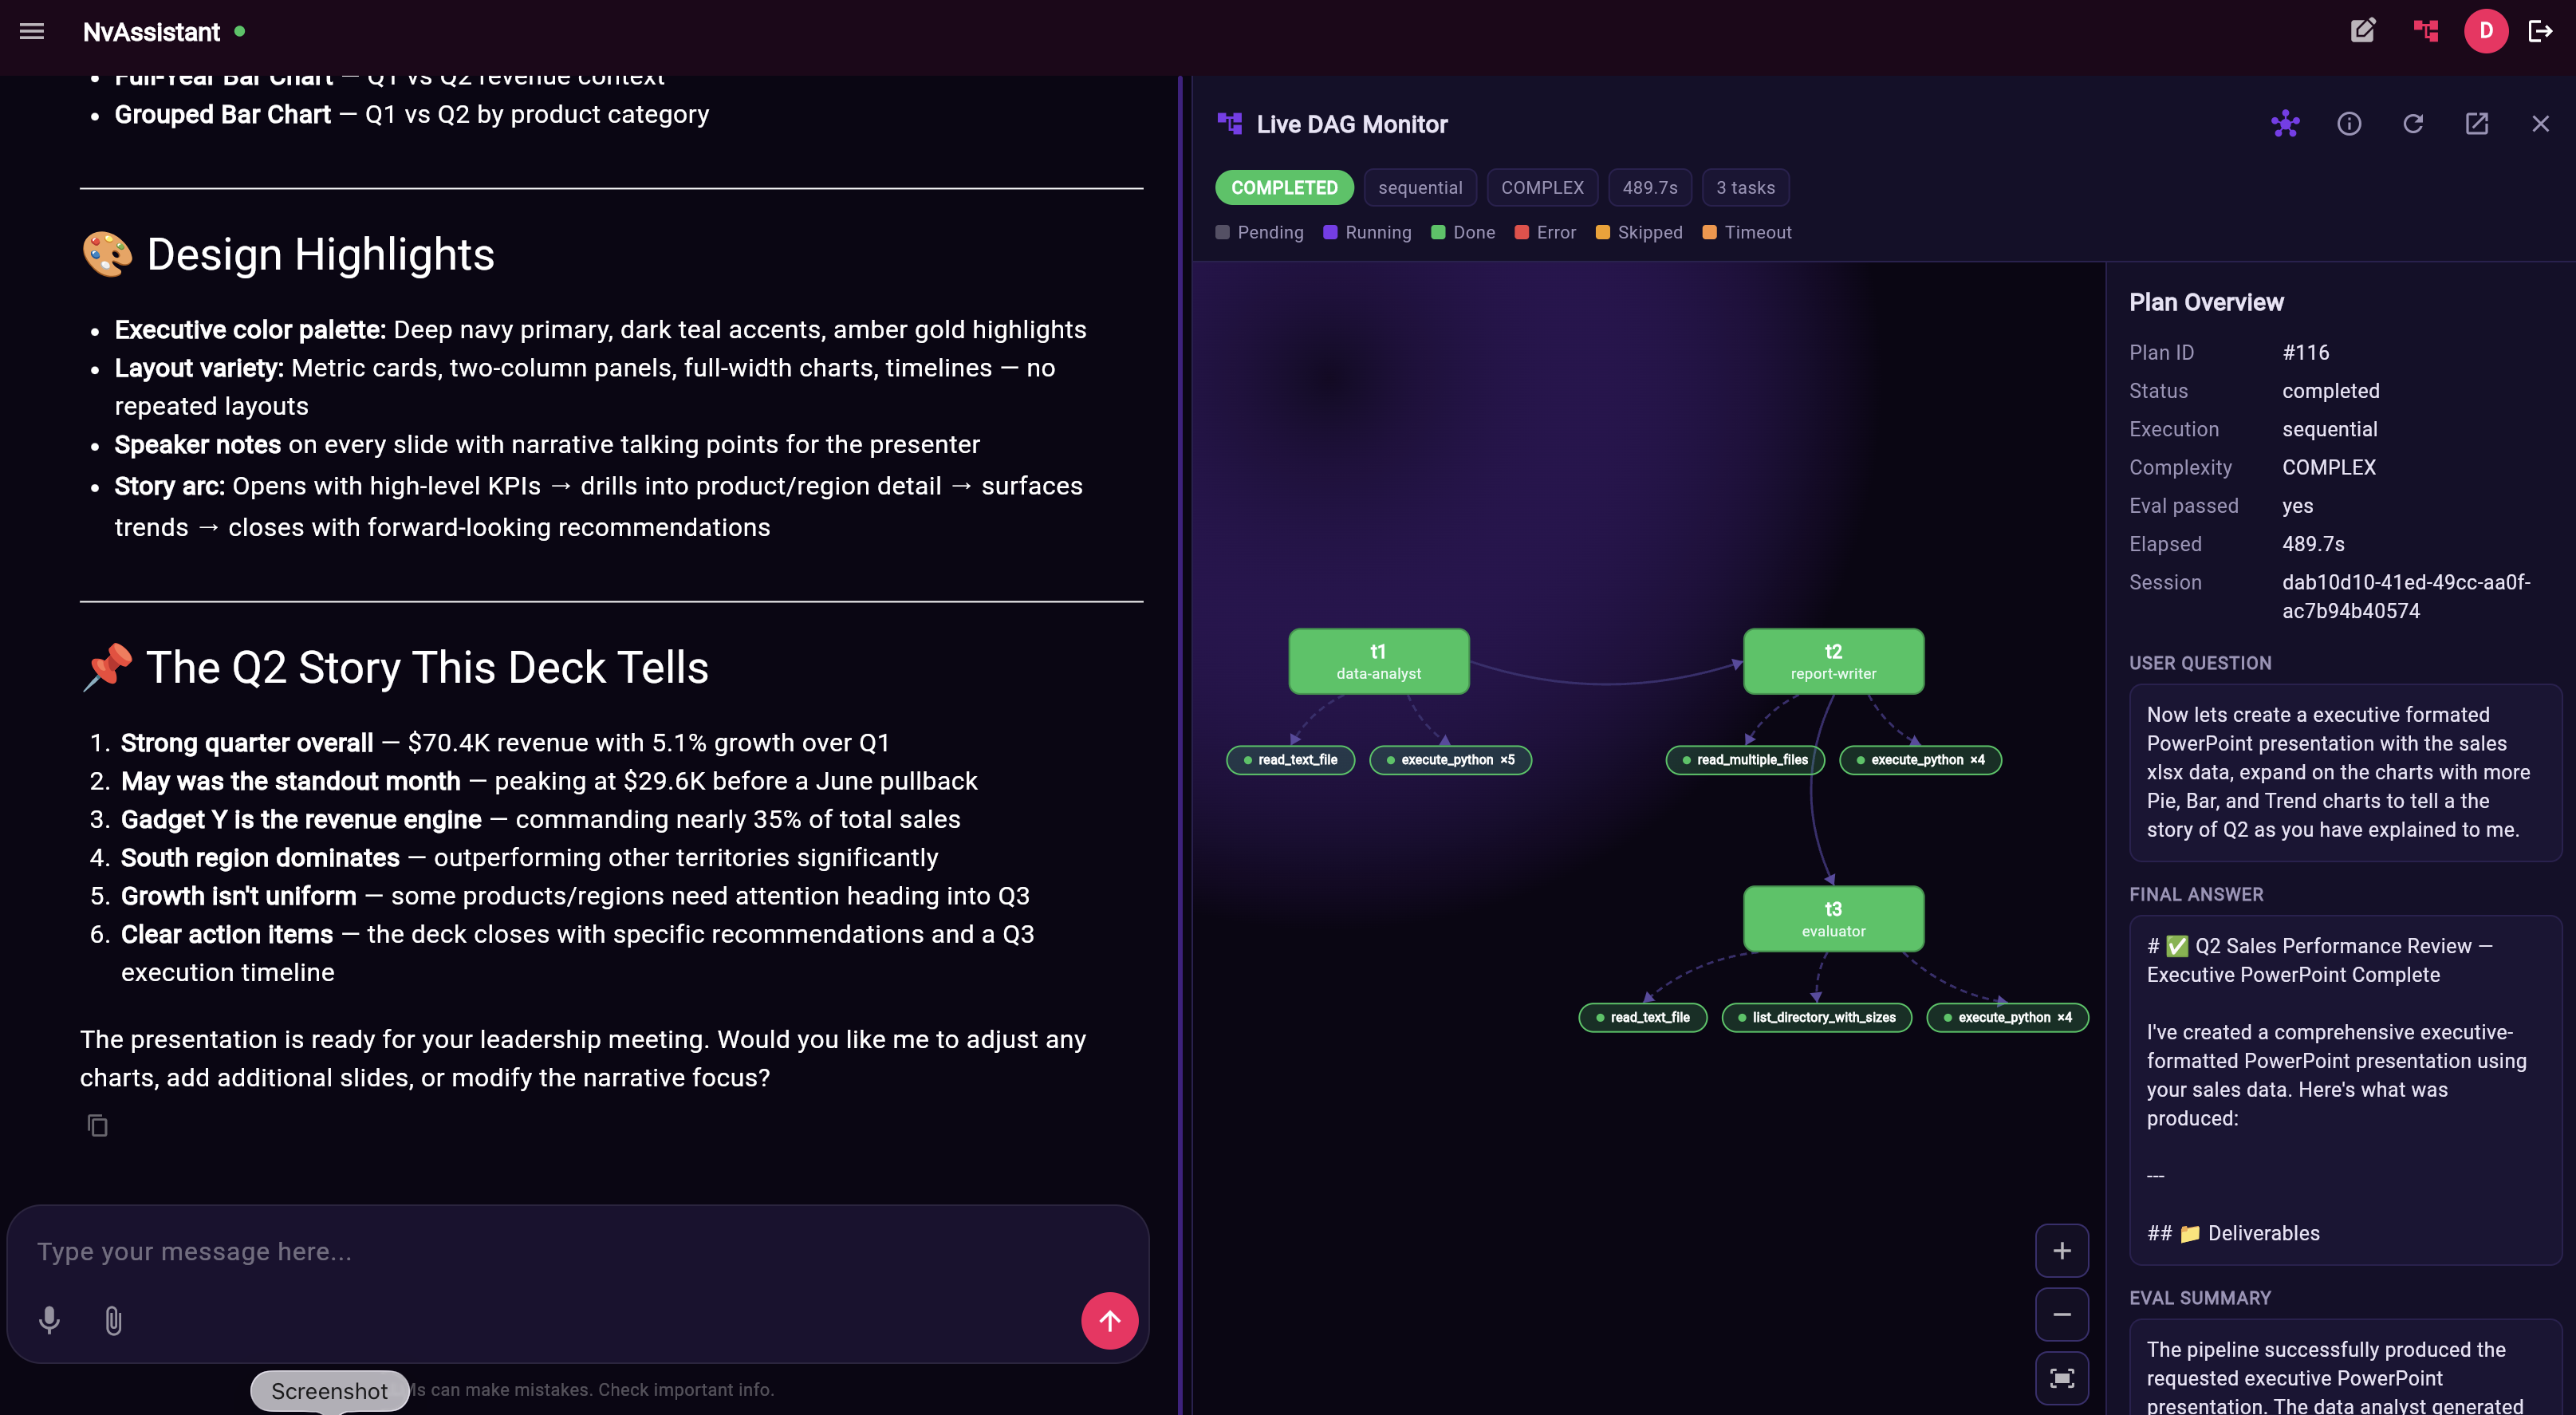Select the t3 evaluator node

1833,919
